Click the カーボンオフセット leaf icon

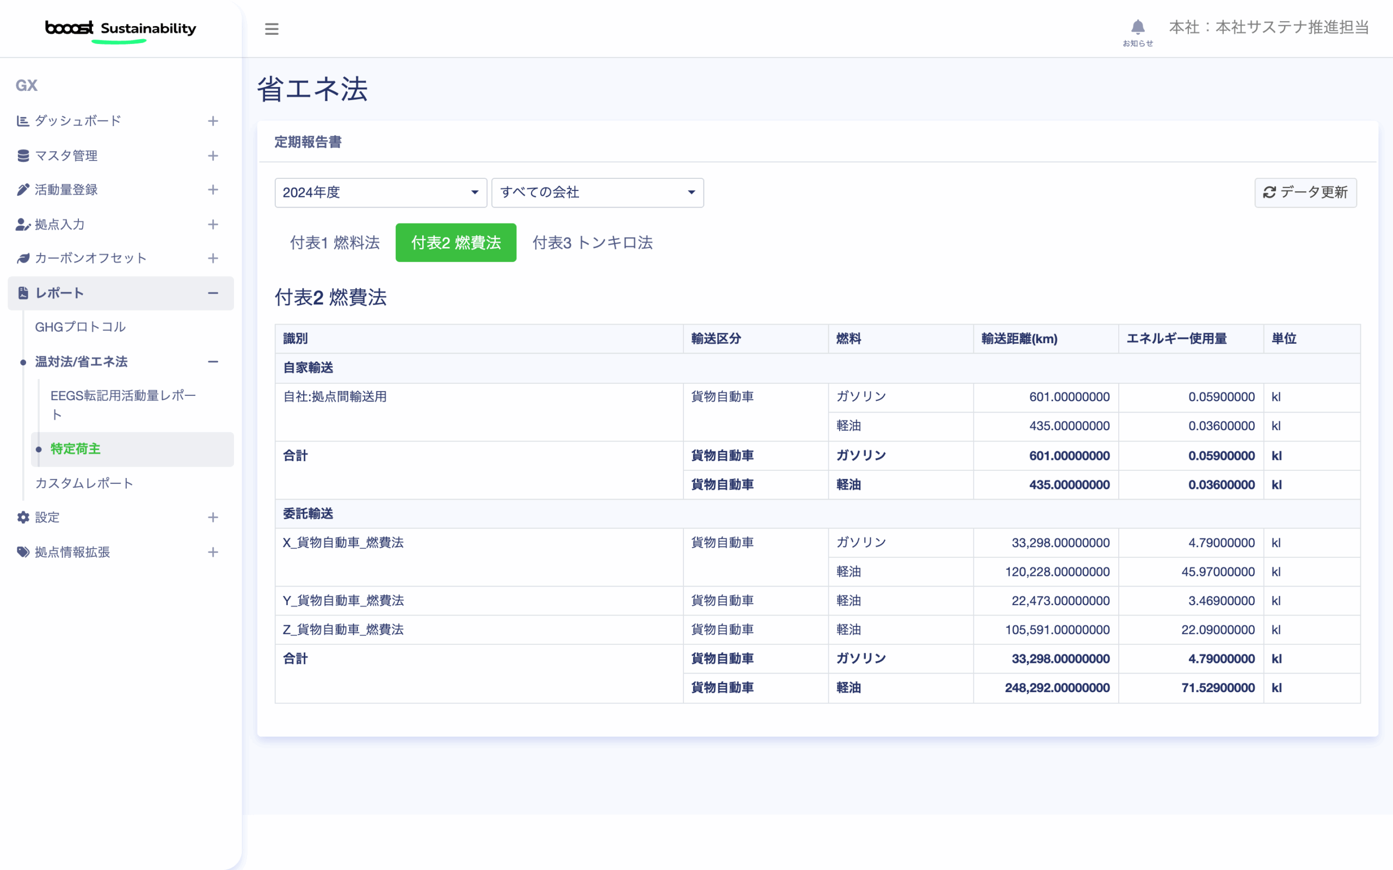click(x=22, y=258)
